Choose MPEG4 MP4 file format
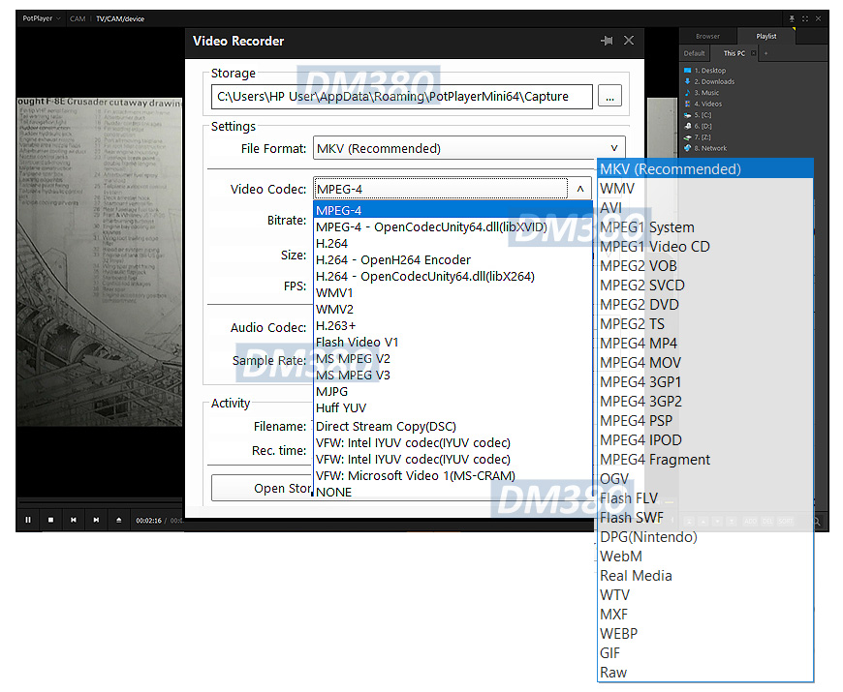The height and width of the screenshot is (692, 843). [639, 343]
